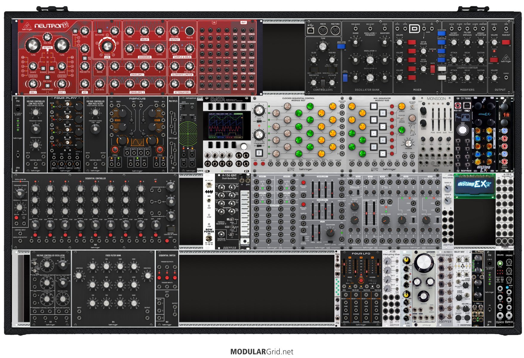This screenshot has width=524, height=358.
Task: Click the red MIDI OUT jack on CV Thing
Action: [x=458, y=106]
